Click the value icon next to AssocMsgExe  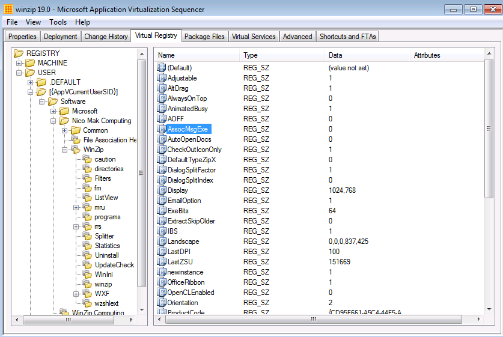click(162, 129)
